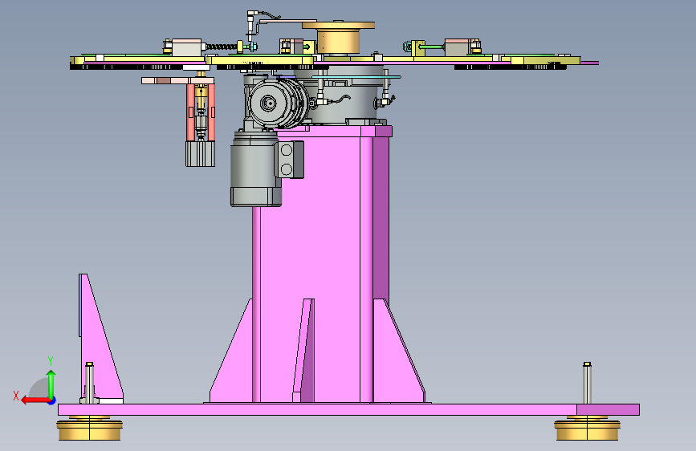This screenshot has height=451, width=696.
Task: Select the left gold leveling foot
Action: [90, 428]
